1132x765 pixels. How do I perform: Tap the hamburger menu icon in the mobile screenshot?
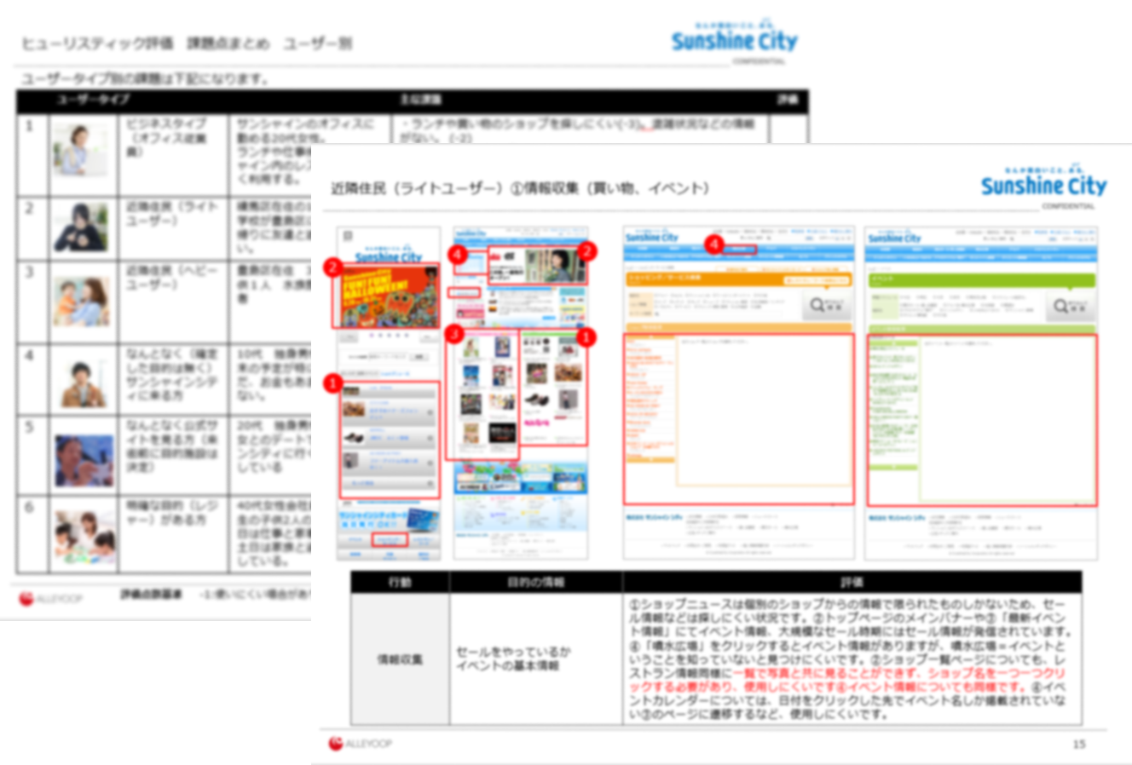347,236
